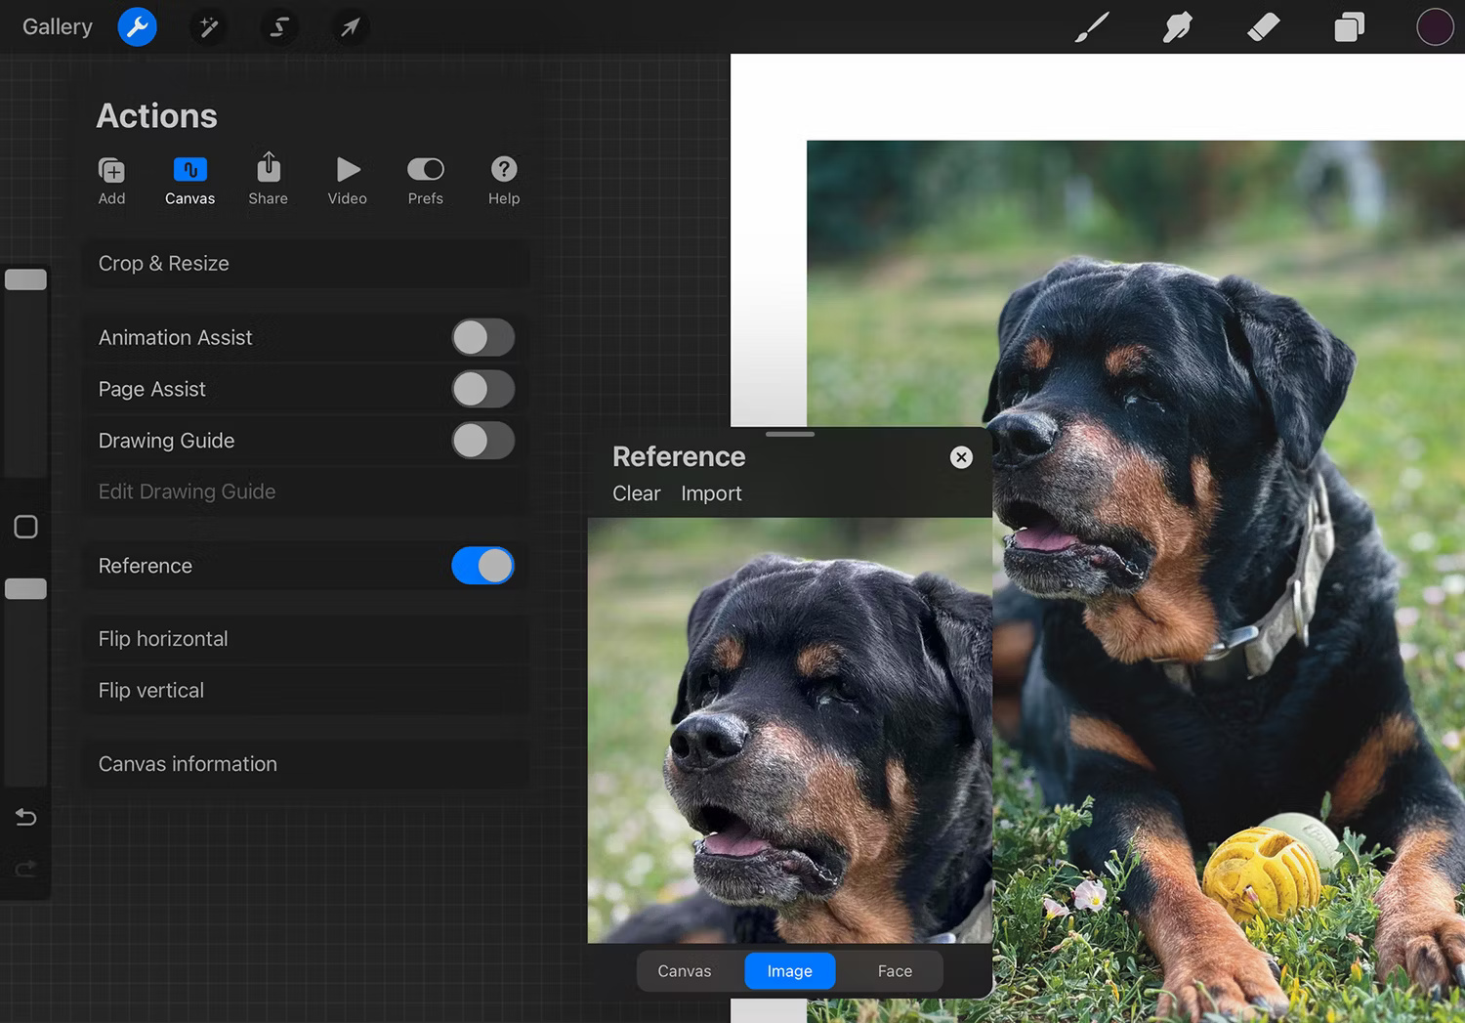The width and height of the screenshot is (1465, 1023).
Task: Enable Animation Assist
Action: click(482, 337)
